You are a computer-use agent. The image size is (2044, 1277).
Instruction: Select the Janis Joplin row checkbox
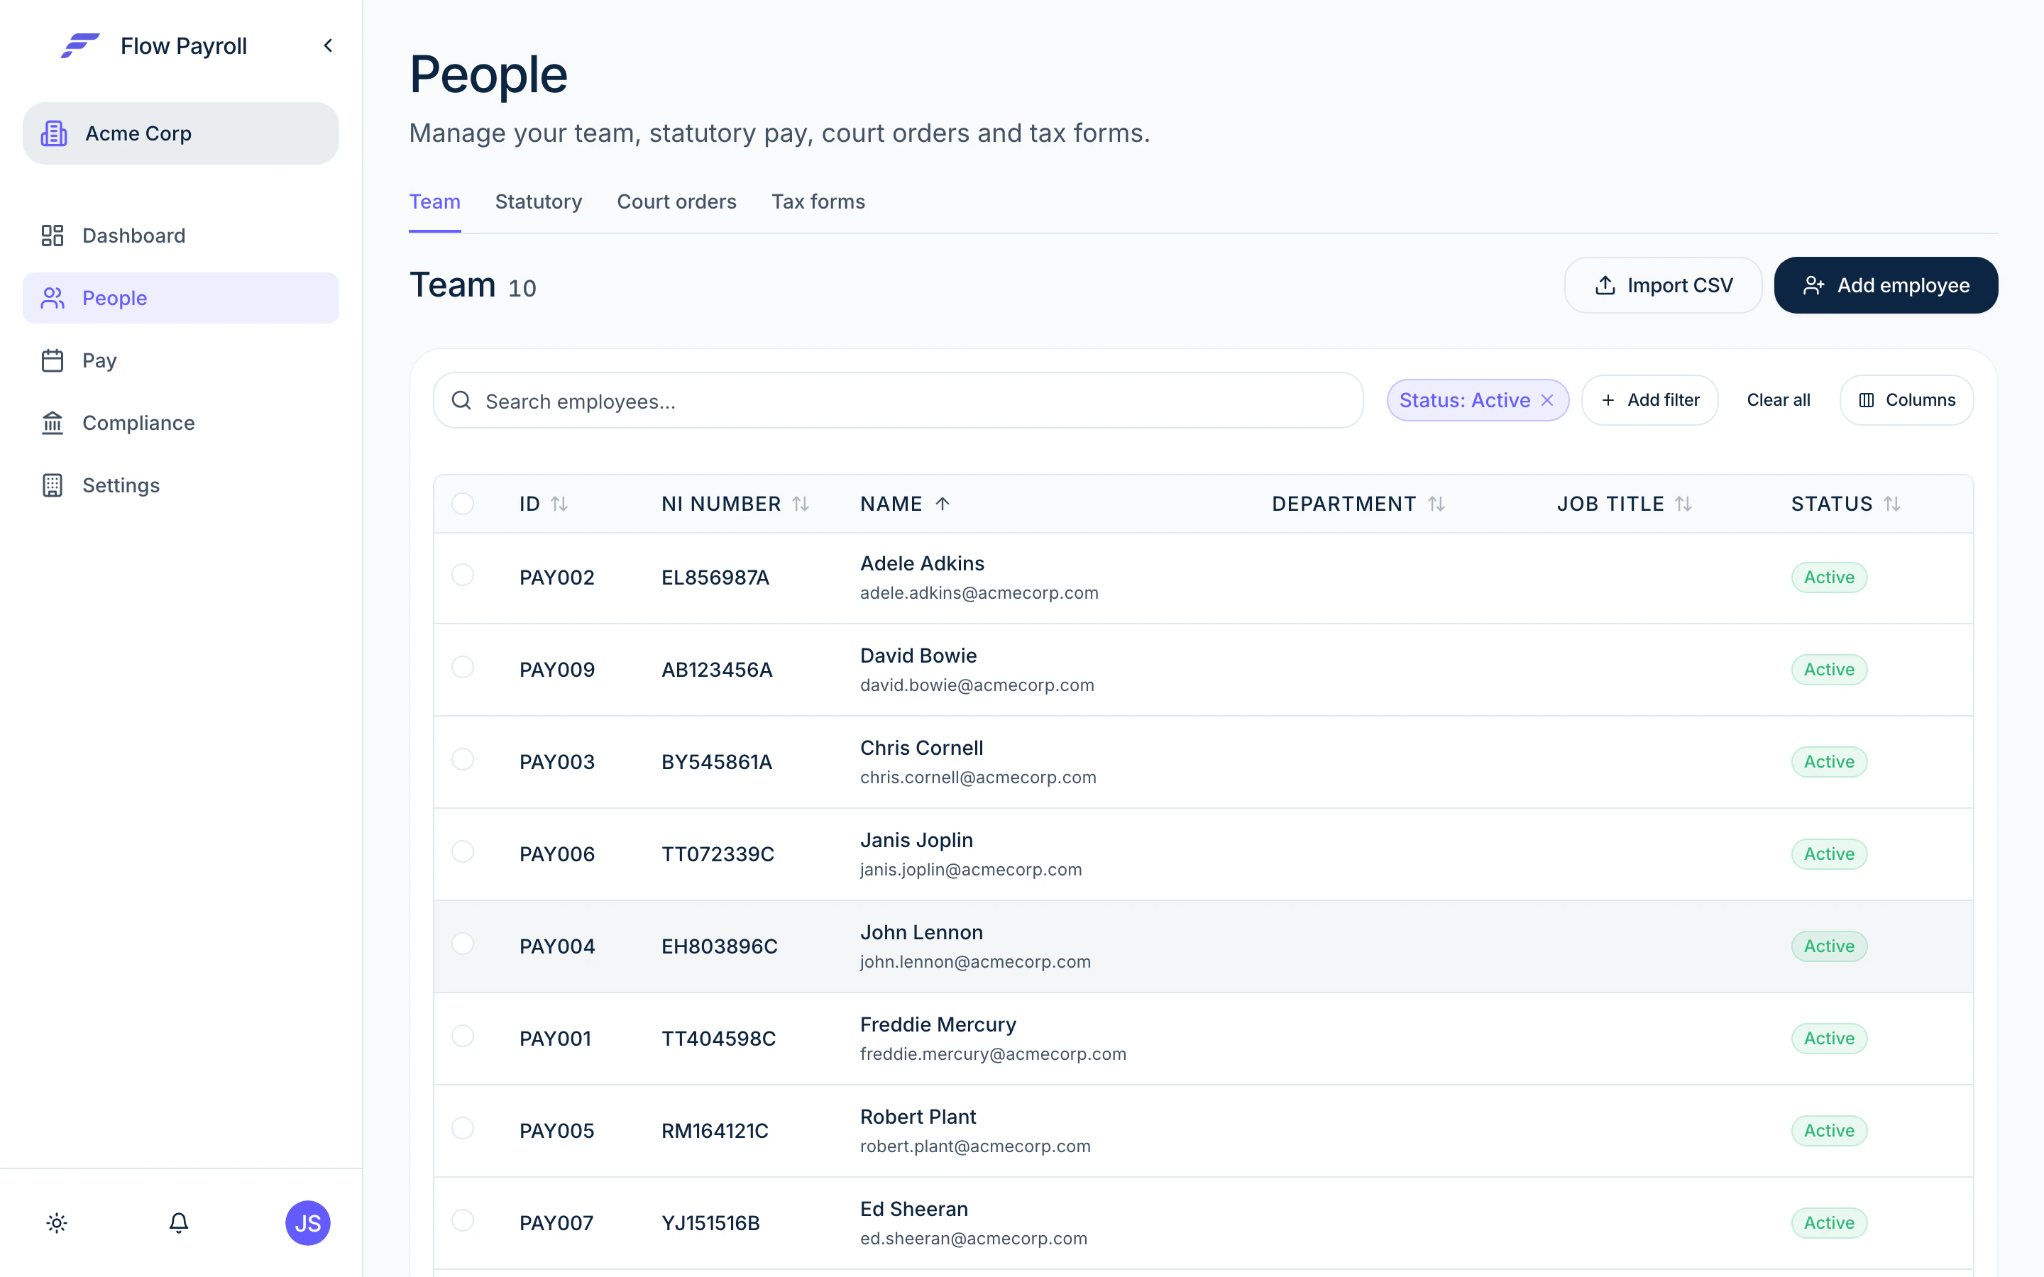click(x=463, y=851)
